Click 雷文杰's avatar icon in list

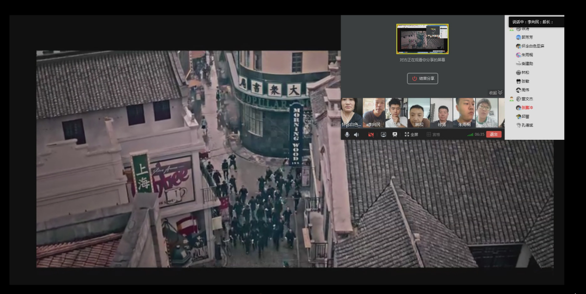click(518, 99)
